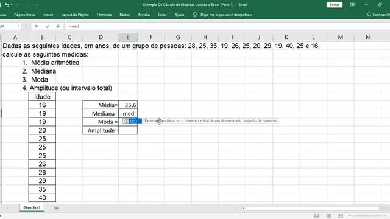Image resolution: width=390 pixels, height=219 pixels.
Task: Open the Página Inicial ribbon tab
Action: (x=24, y=15)
